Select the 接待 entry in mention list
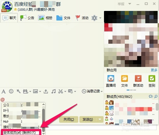The width and height of the screenshot is (159, 135). [x=22, y=127]
